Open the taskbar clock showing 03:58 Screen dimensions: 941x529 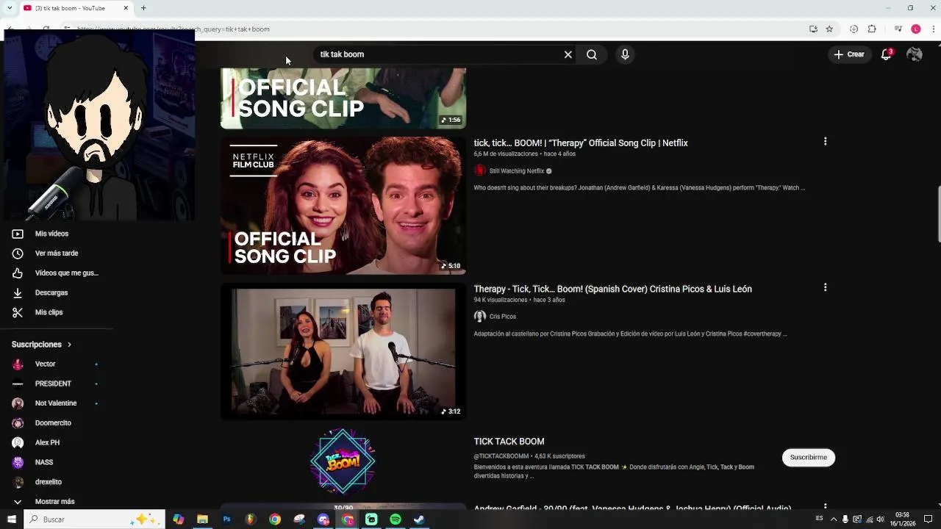click(903, 519)
